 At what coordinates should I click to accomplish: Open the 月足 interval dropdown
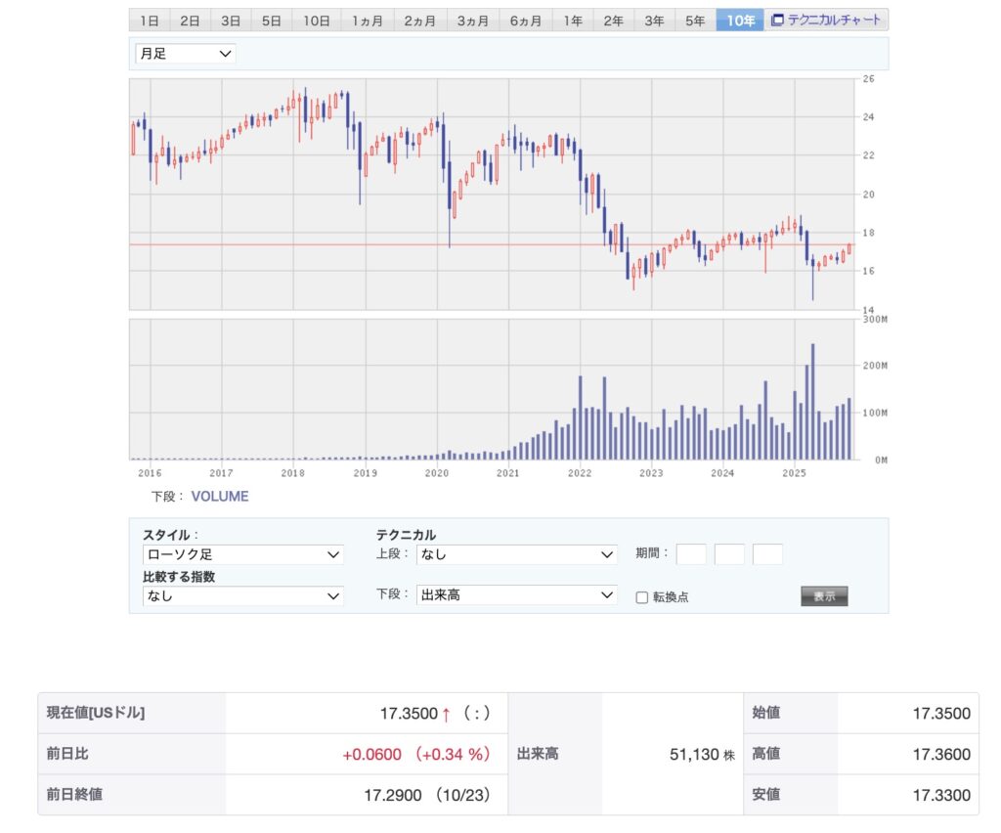[186, 54]
